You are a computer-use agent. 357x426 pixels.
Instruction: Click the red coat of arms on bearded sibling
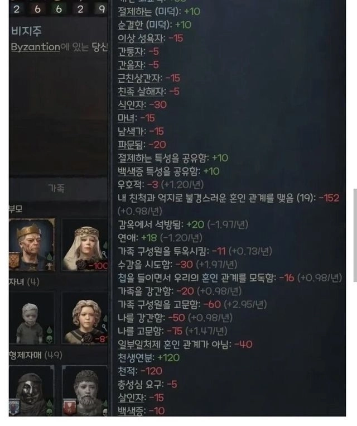pyautogui.click(x=69, y=406)
